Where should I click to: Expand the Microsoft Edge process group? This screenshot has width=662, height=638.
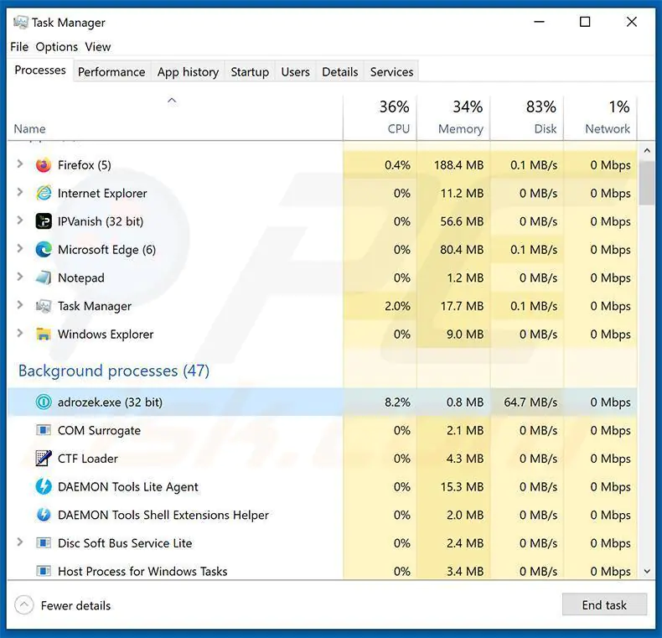pos(20,250)
